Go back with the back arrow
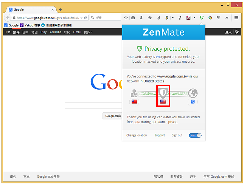This screenshot has width=247, height=186. coord(8,18)
